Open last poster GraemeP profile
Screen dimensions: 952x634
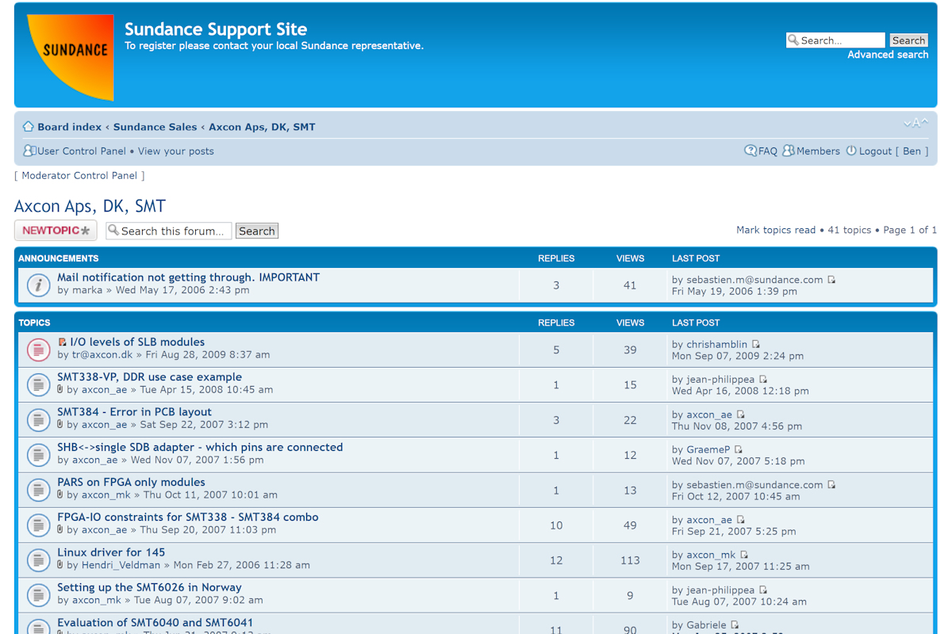coord(708,449)
